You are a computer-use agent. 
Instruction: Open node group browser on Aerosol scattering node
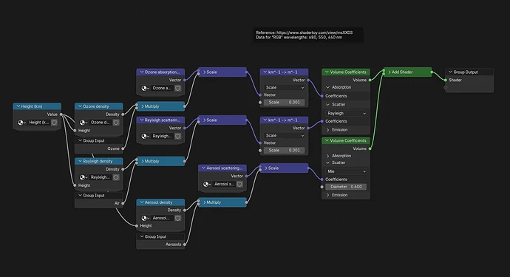coord(207,184)
